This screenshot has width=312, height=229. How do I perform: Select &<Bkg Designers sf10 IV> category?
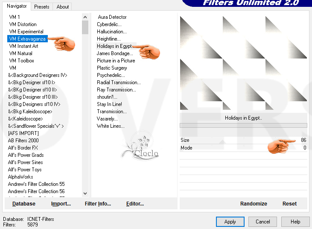pos(34,104)
